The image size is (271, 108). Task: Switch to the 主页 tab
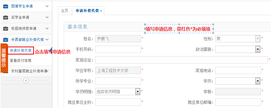(x=65, y=11)
